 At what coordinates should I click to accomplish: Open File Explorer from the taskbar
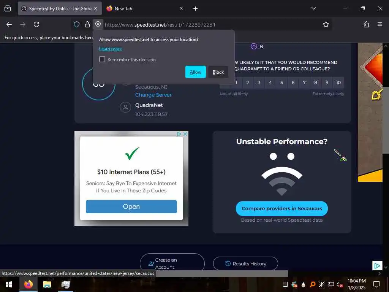(47, 284)
